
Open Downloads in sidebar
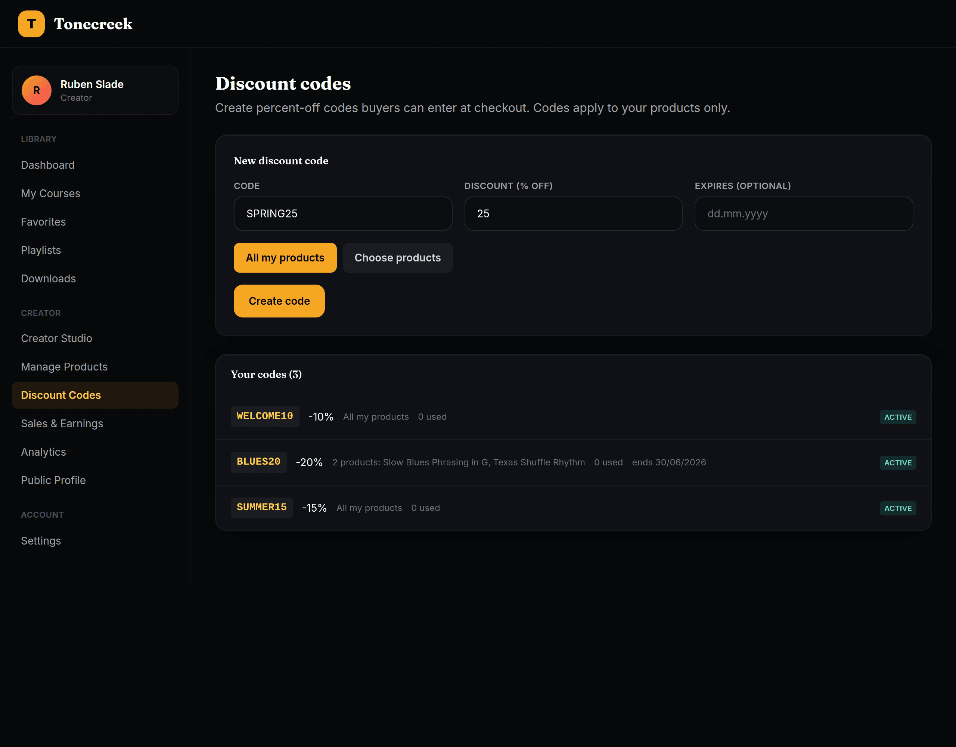[x=95, y=279]
